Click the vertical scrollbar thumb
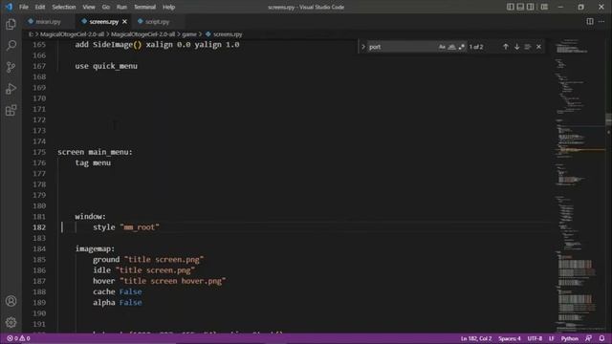 [609, 118]
